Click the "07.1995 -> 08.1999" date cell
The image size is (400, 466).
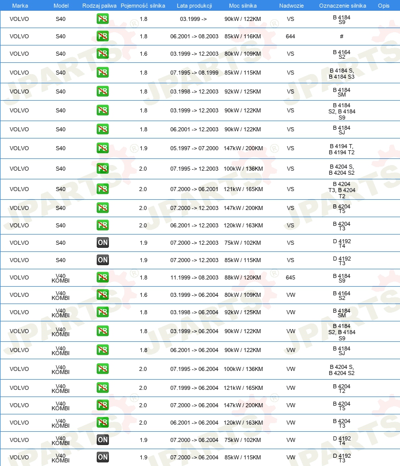[x=194, y=73]
